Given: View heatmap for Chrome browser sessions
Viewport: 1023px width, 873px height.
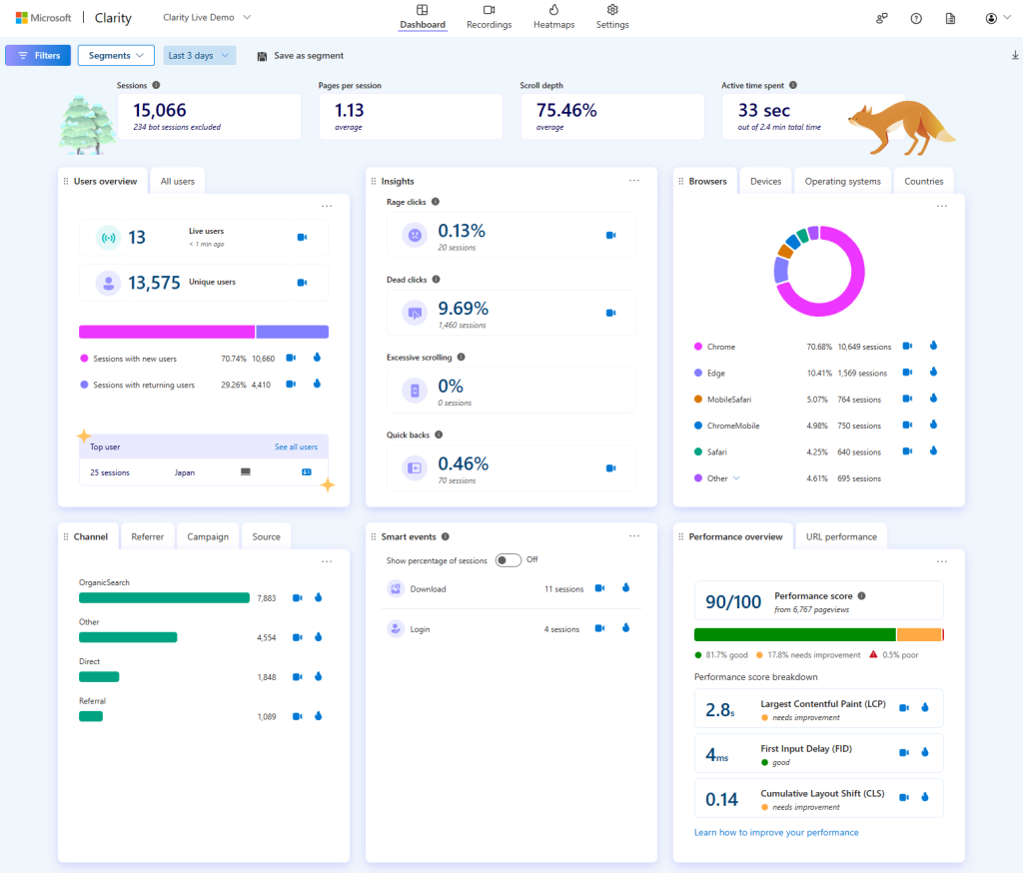Looking at the screenshot, I should [933, 346].
